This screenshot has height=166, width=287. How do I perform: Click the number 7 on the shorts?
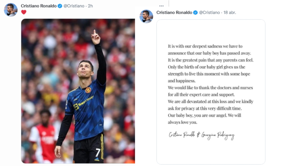coord(98,152)
